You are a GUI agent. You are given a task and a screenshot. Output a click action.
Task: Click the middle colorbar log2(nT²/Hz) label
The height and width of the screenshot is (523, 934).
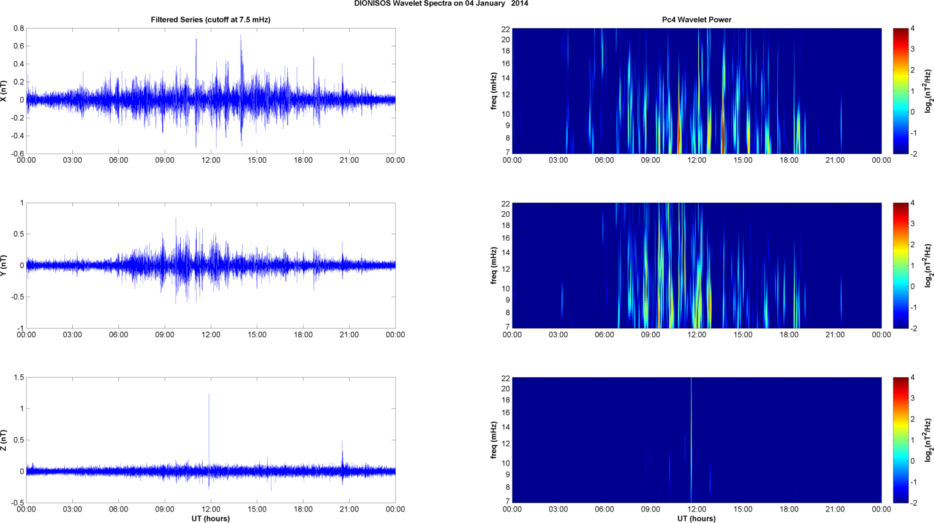[929, 265]
